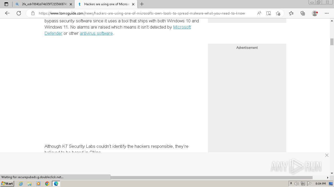Open the Windows Start menu
Viewport: 334px width, 187px height.
click(7, 183)
